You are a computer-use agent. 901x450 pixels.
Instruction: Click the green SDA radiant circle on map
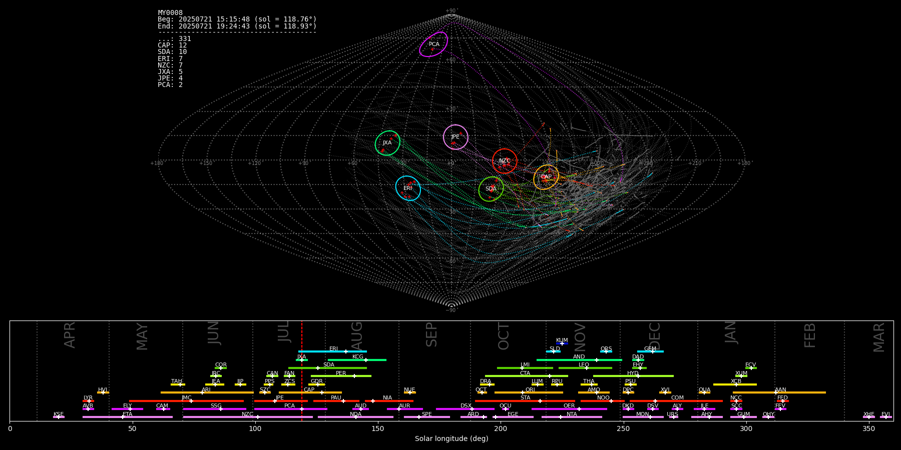[491, 189]
